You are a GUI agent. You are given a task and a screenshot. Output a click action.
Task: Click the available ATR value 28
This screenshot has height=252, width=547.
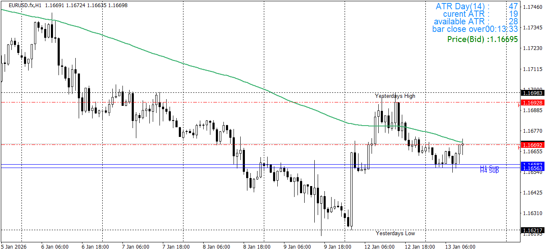pyautogui.click(x=513, y=21)
